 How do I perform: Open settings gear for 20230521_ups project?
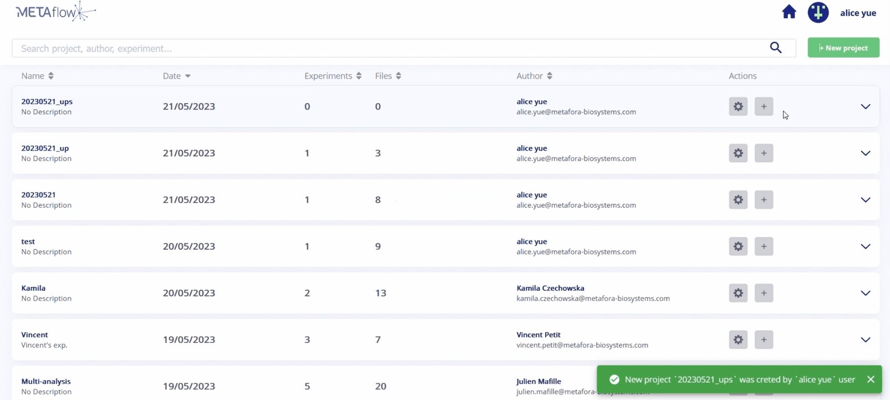tap(738, 106)
